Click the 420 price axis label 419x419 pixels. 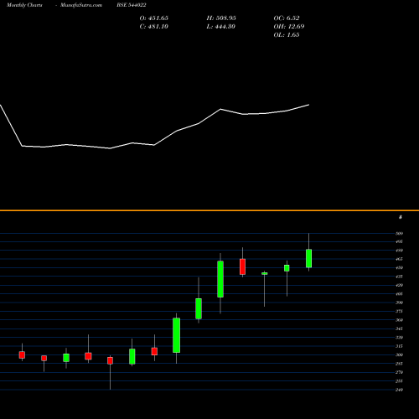[399, 285]
